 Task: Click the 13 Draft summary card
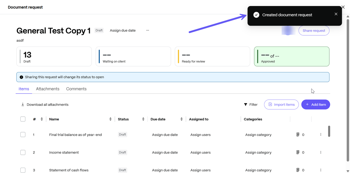click(54, 56)
